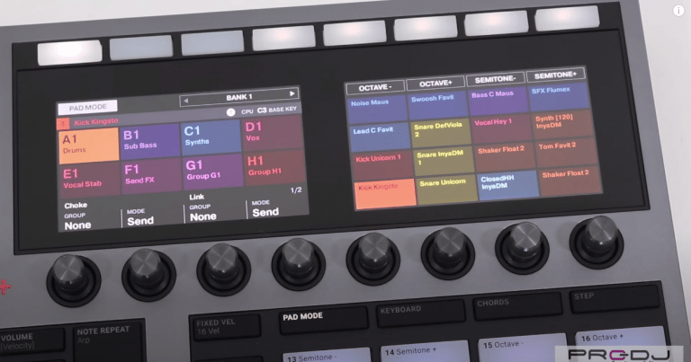691x362 pixels.
Task: Open Link MODE Send value
Action: [265, 212]
